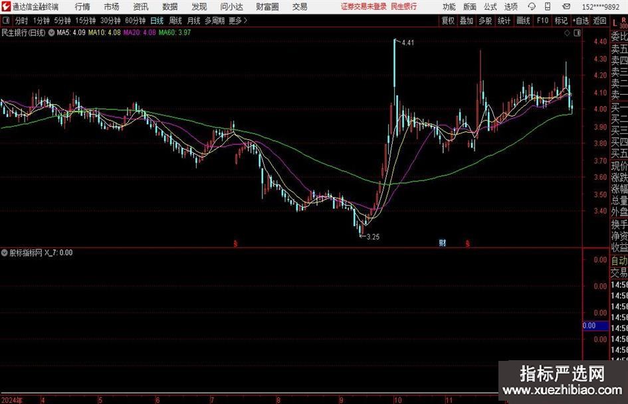Click the 民生银行 red link in top bar
This screenshot has width=628, height=404.
(x=404, y=7)
